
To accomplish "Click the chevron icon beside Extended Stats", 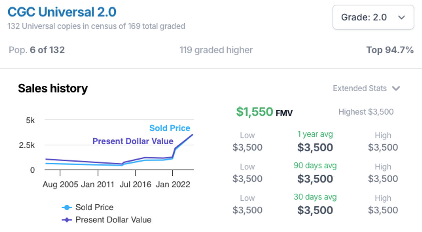I will point(396,88).
